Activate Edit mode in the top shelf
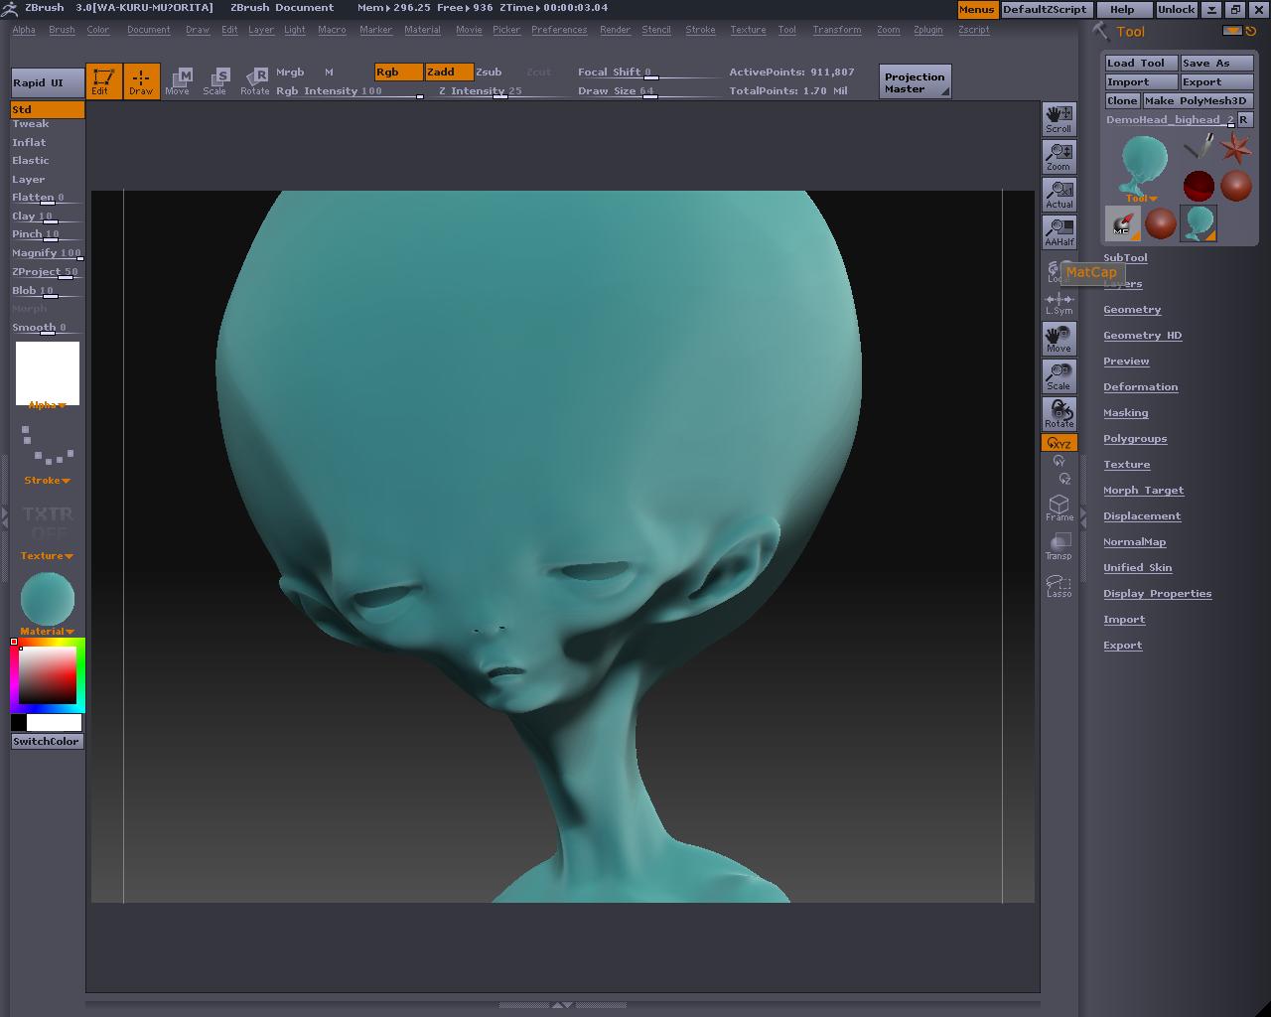1271x1017 pixels. click(x=103, y=81)
